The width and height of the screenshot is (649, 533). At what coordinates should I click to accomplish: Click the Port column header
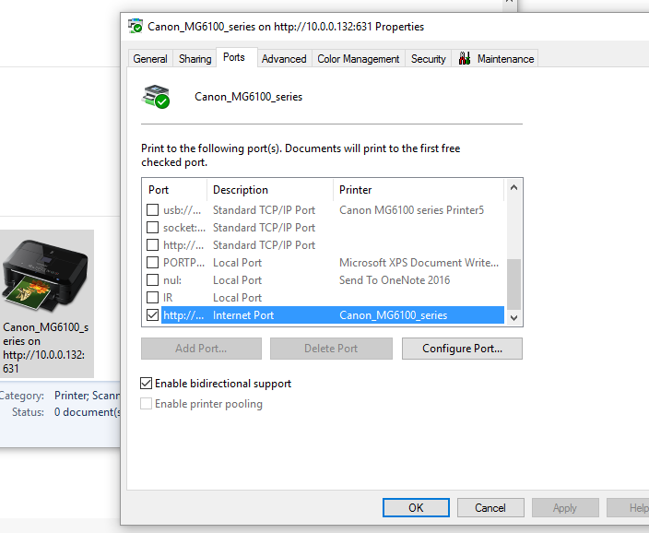[174, 190]
